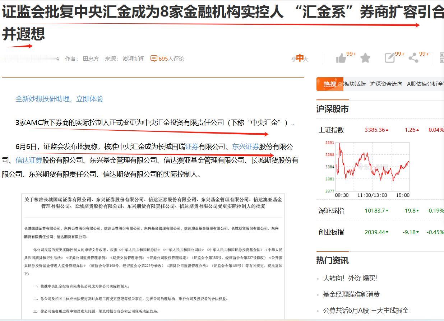Open hot search item 板块活跃
Image resolution: width=444 pixels, height=321 pixels.
click(x=355, y=84)
